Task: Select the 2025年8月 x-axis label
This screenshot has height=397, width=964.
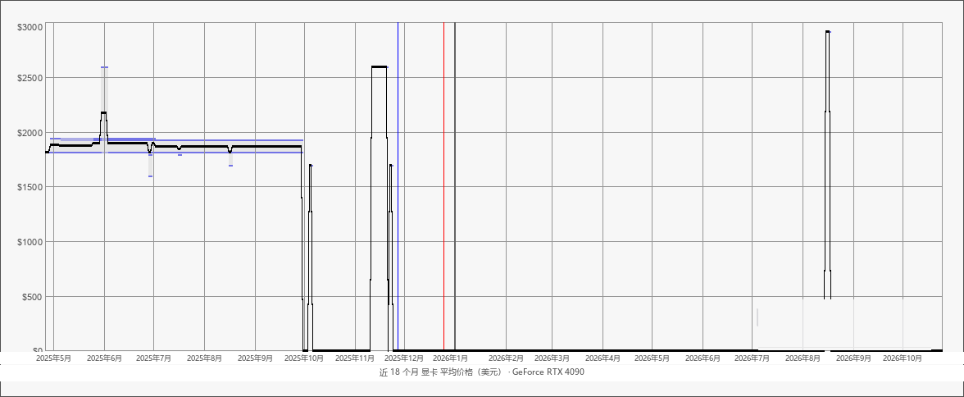Action: pyautogui.click(x=204, y=358)
